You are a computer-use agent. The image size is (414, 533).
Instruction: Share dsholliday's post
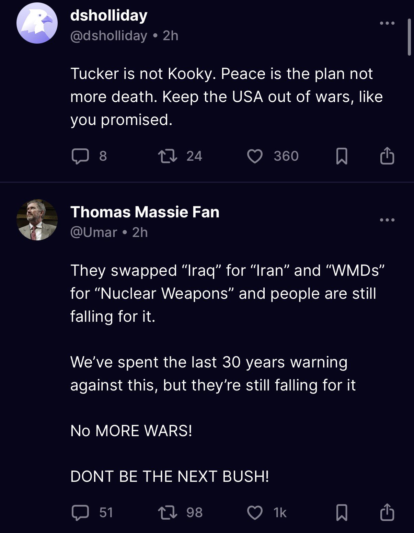coord(387,156)
